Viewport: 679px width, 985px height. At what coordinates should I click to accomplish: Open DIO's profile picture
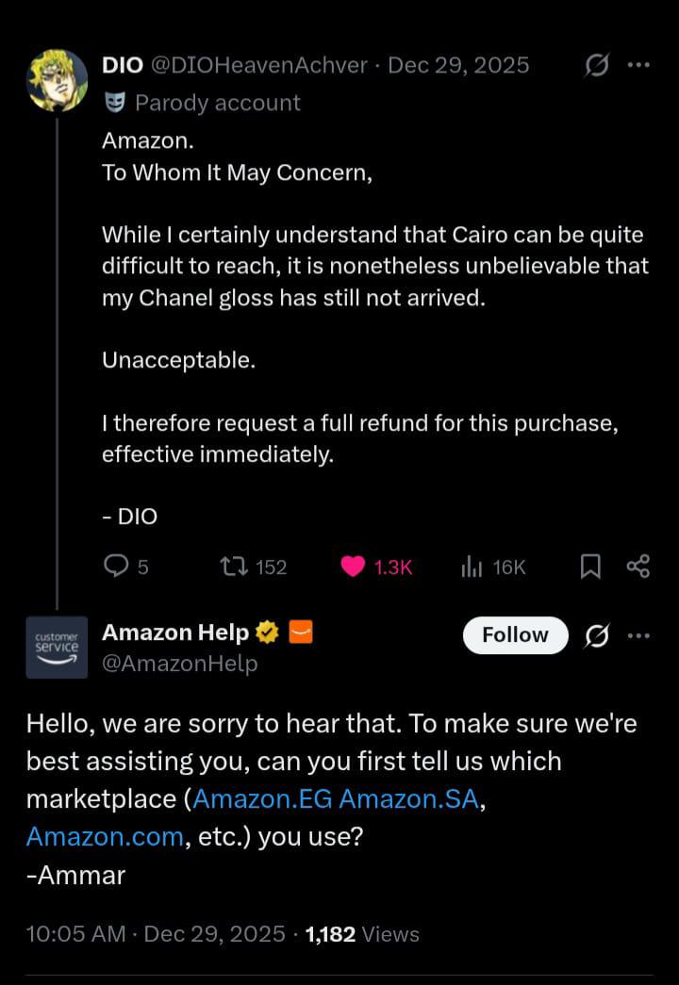57,79
